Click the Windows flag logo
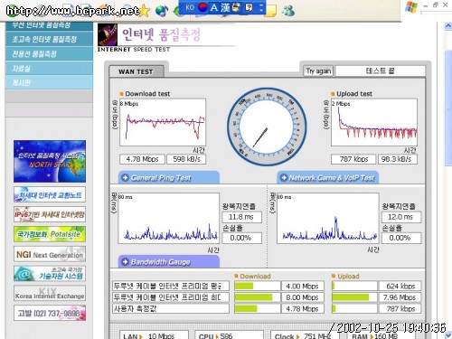Viewport: 452px width, 339px height. click(411, 6)
